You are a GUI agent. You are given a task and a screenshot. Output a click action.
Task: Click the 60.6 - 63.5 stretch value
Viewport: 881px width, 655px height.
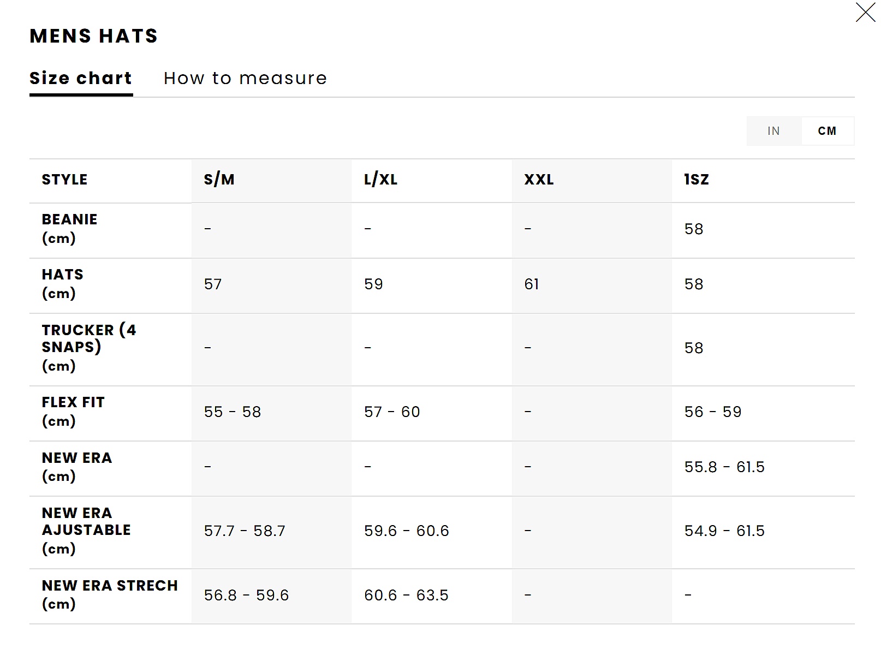(406, 595)
